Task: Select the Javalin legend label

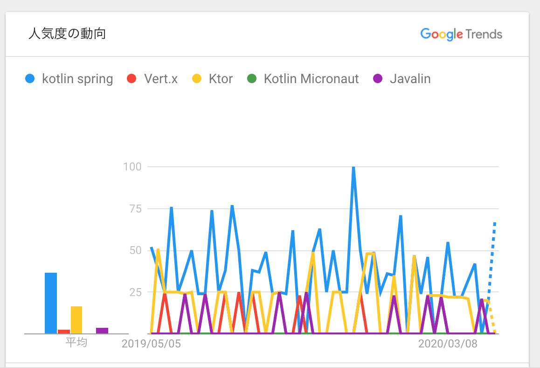Action: (x=410, y=79)
